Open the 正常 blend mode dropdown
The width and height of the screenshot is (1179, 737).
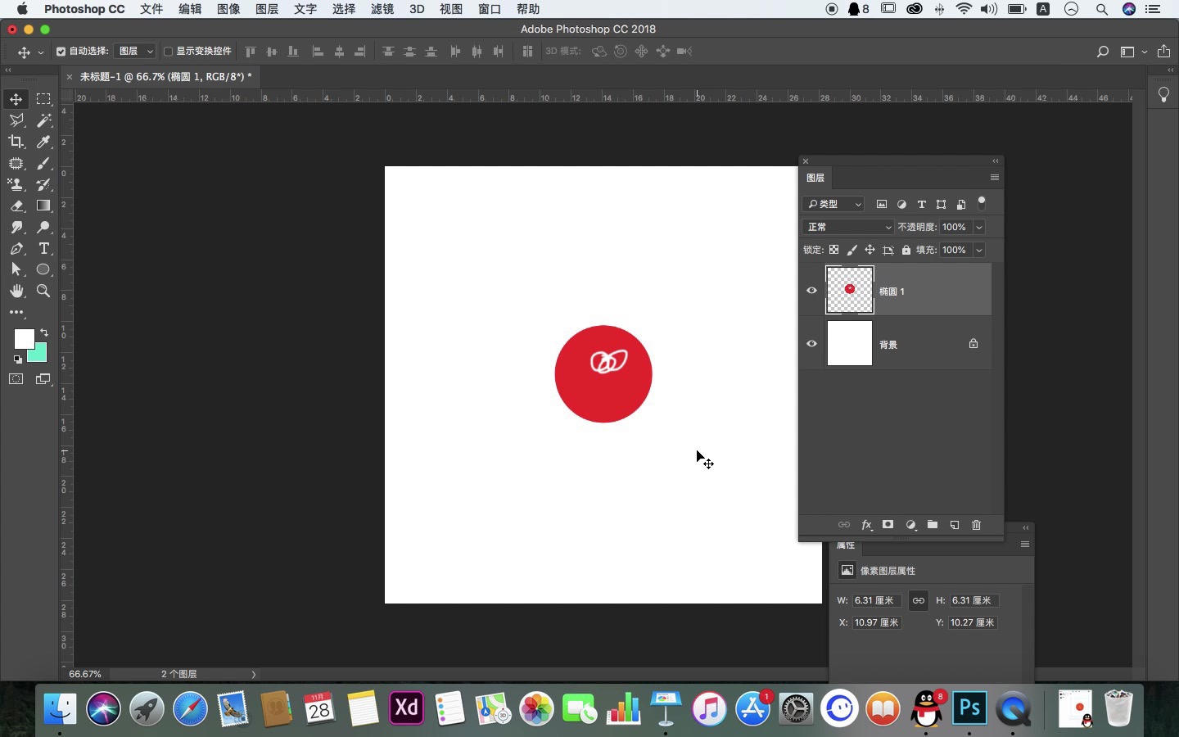848,227
